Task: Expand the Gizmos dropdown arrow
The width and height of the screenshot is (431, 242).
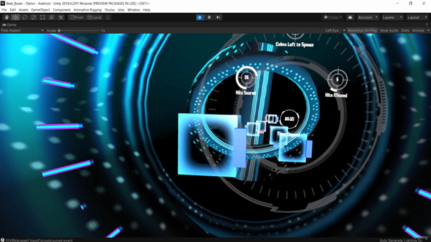Action: click(x=428, y=30)
